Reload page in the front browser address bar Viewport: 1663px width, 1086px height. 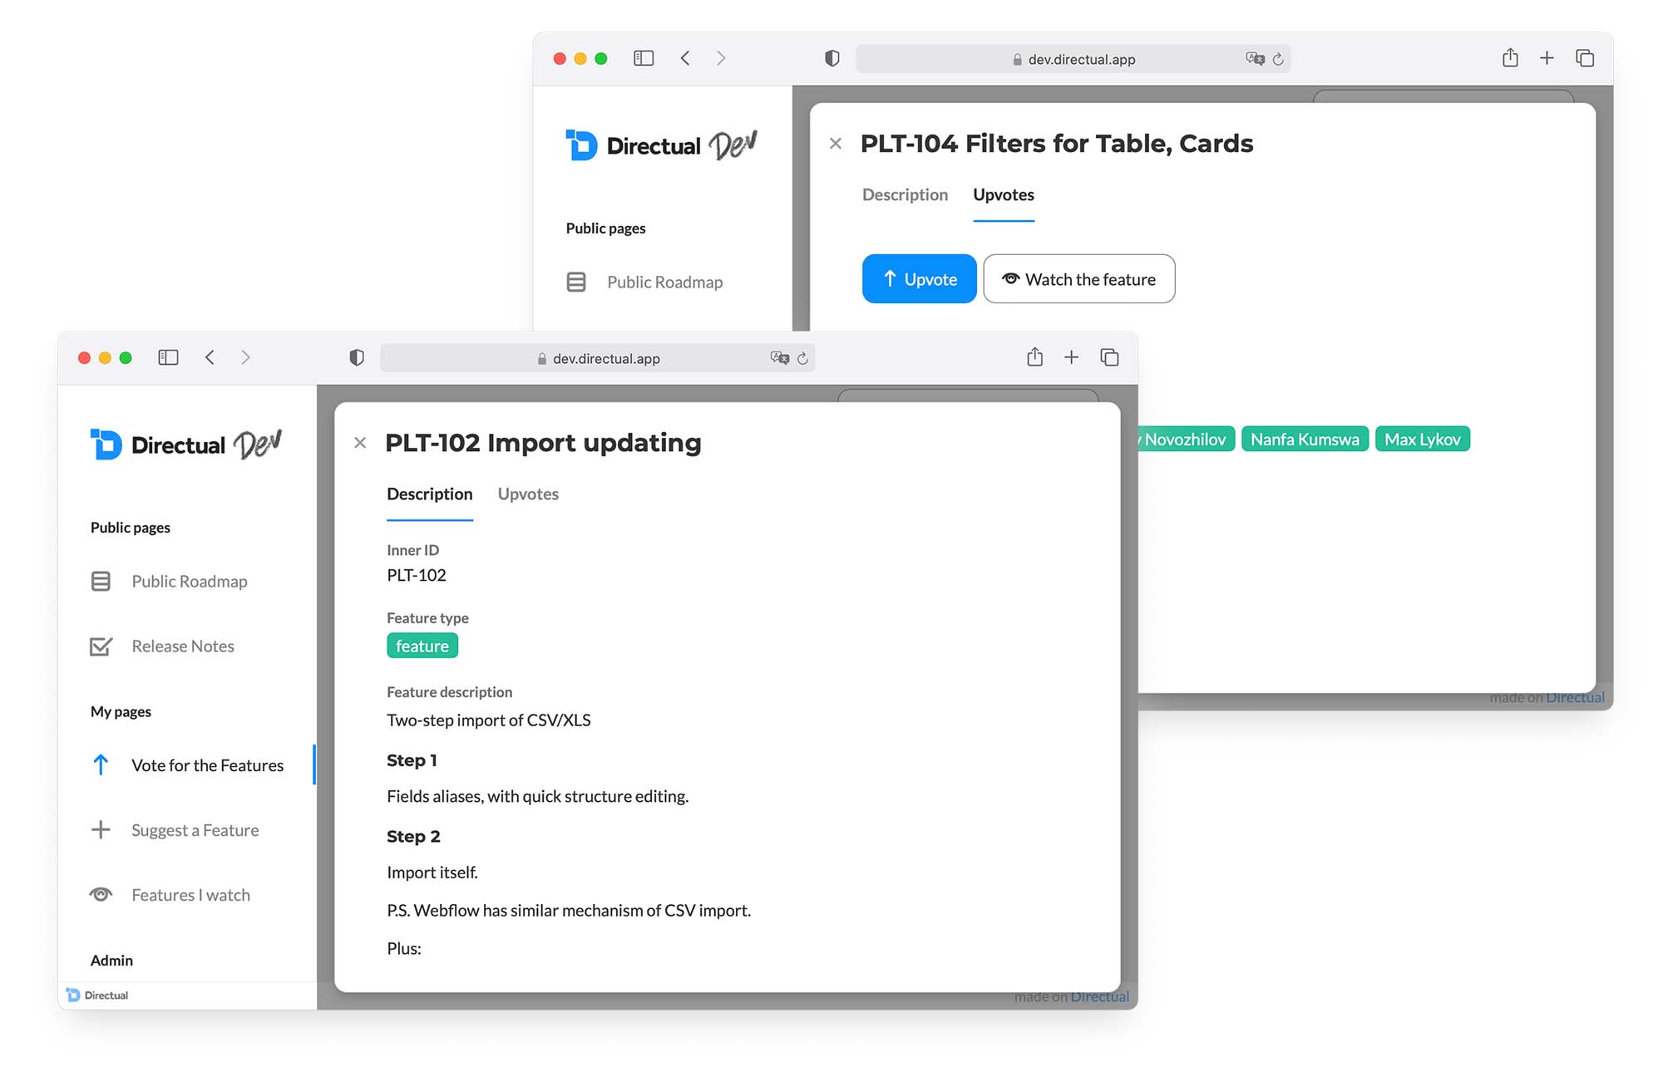click(x=802, y=359)
